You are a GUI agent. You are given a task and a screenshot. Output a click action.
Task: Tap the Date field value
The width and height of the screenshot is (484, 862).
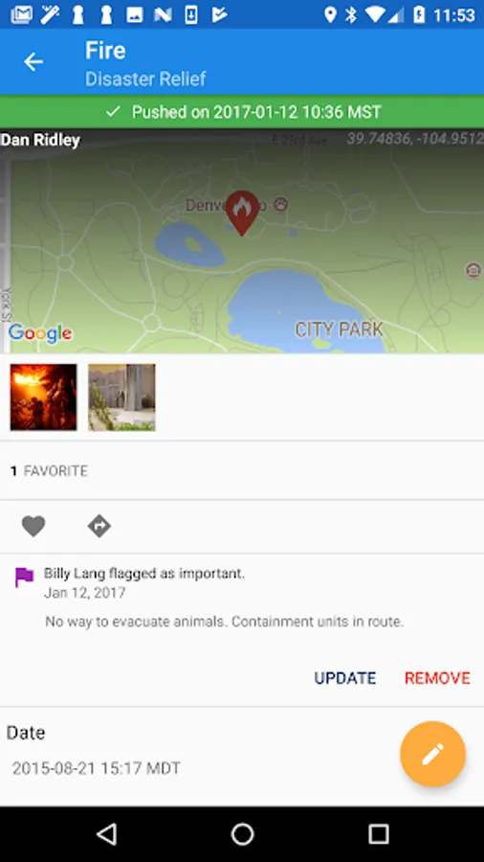pyautogui.click(x=97, y=768)
